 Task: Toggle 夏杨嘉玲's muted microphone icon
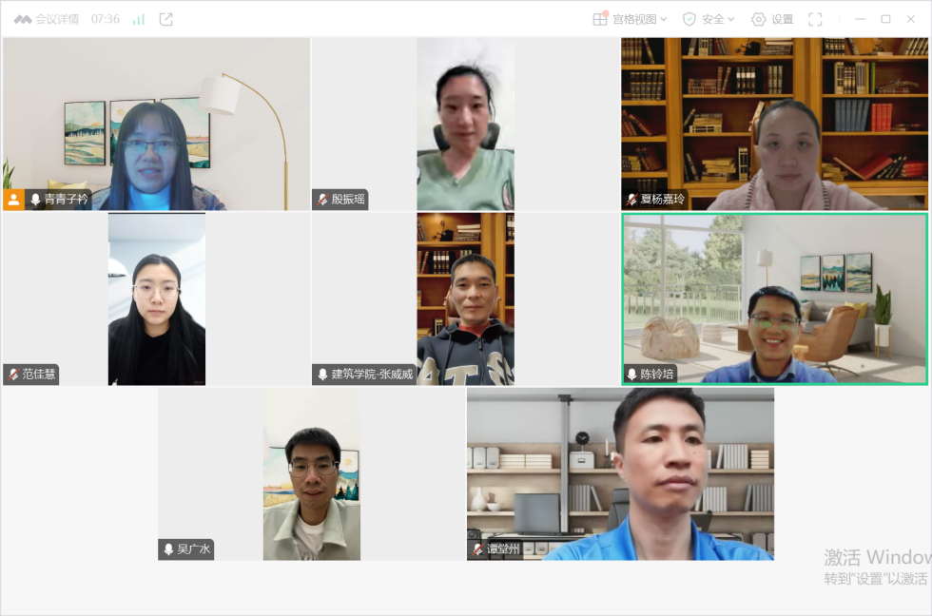point(632,200)
